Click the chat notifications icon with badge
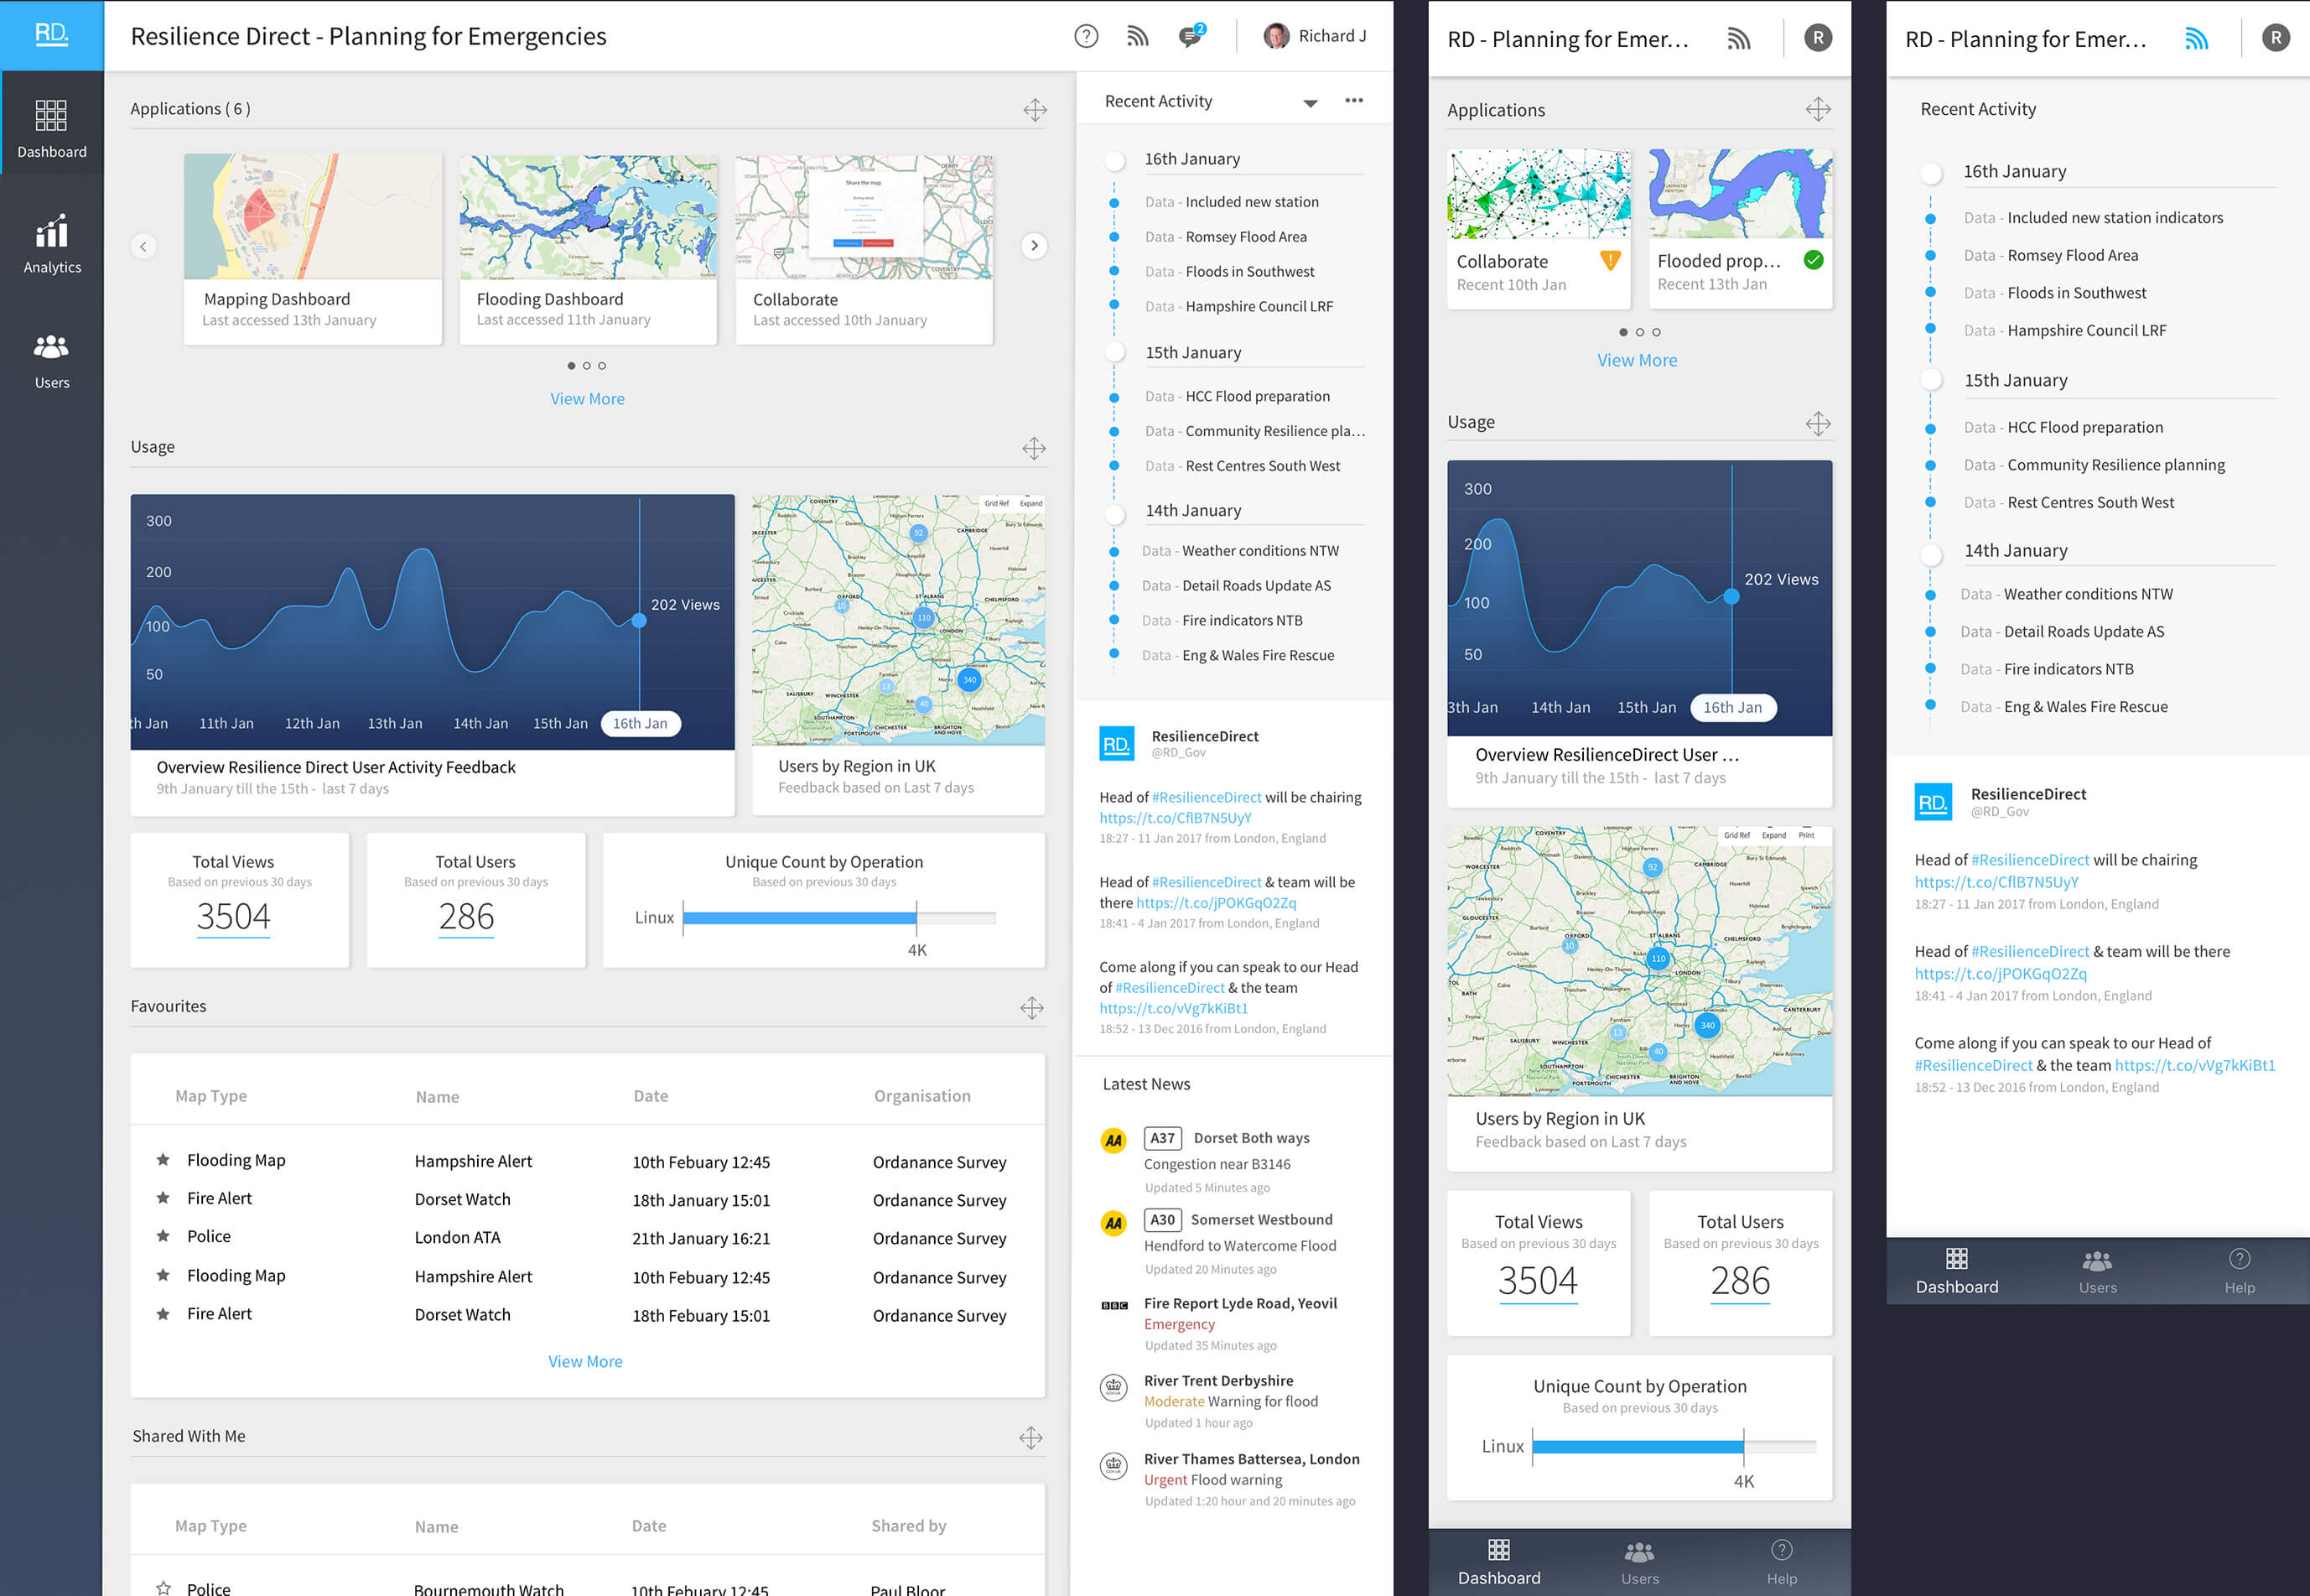The height and width of the screenshot is (1596, 2310). click(x=1190, y=37)
